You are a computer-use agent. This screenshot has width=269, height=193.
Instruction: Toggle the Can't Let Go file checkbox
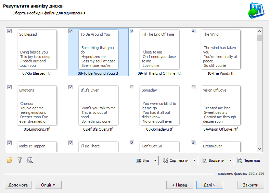(132, 143)
